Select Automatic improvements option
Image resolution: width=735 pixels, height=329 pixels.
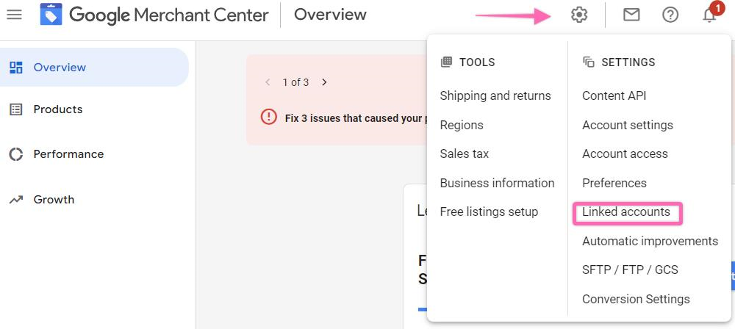(650, 241)
